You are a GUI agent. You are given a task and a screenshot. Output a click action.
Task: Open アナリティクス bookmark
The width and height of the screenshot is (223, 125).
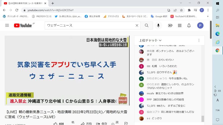(x=111, y=17)
